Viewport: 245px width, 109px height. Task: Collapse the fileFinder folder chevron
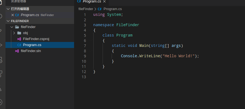12,27
